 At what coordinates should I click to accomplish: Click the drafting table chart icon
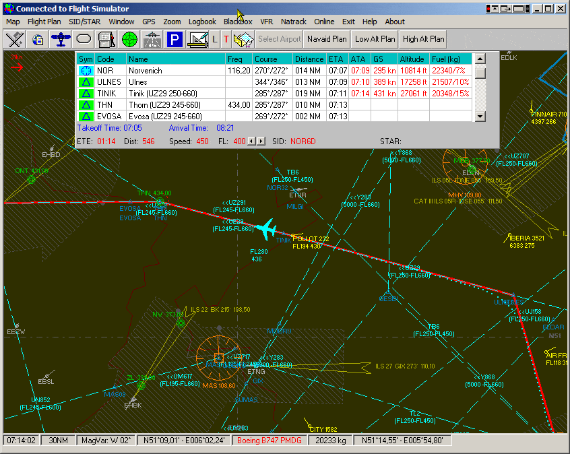pos(198,39)
